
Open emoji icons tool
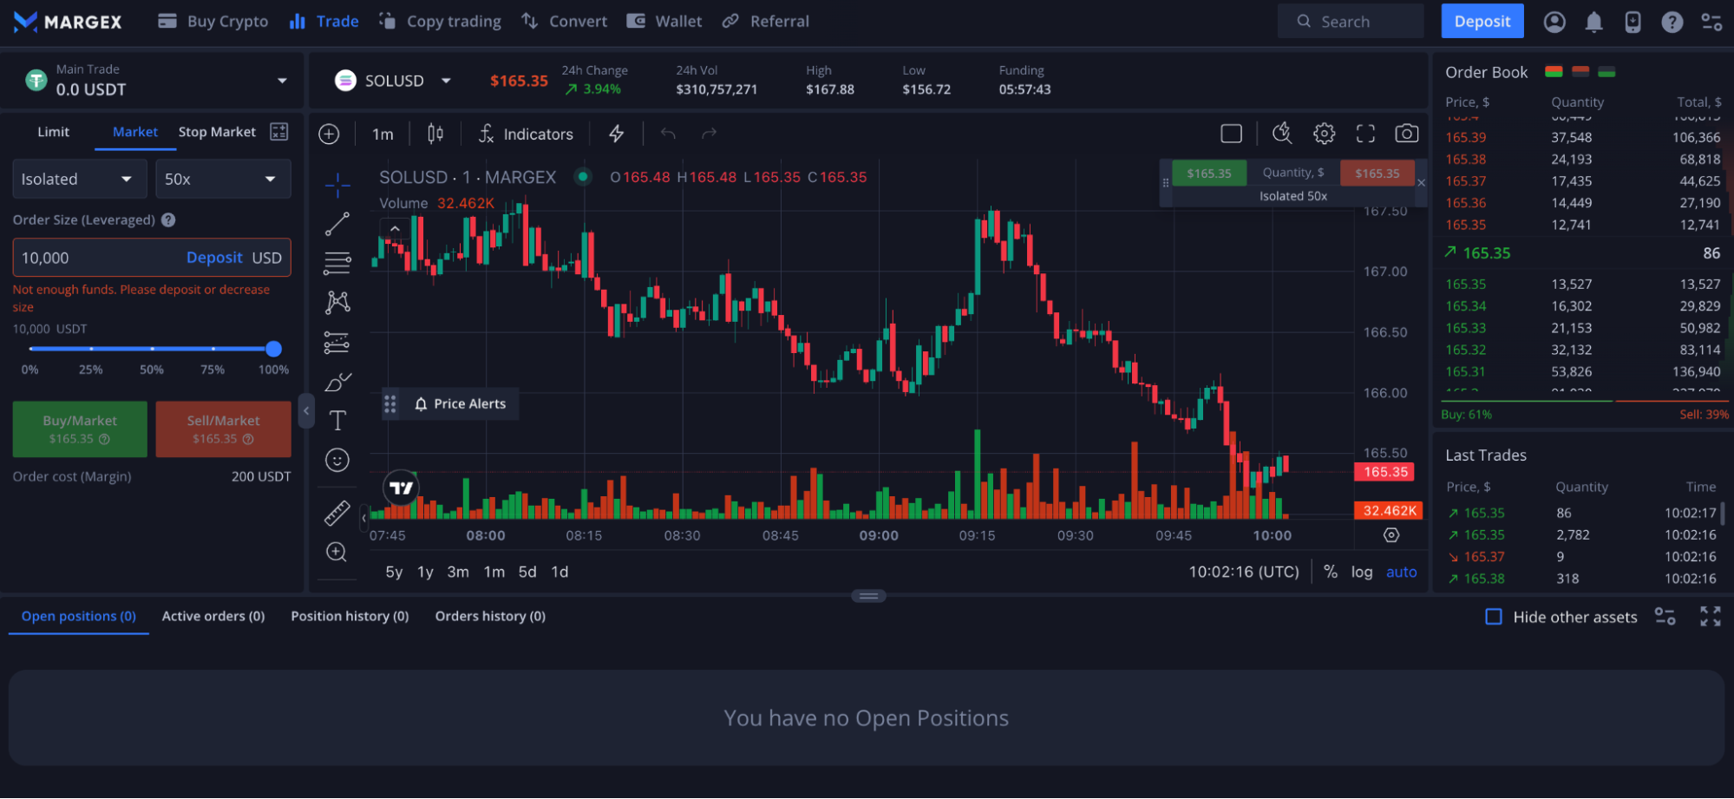pos(337,460)
